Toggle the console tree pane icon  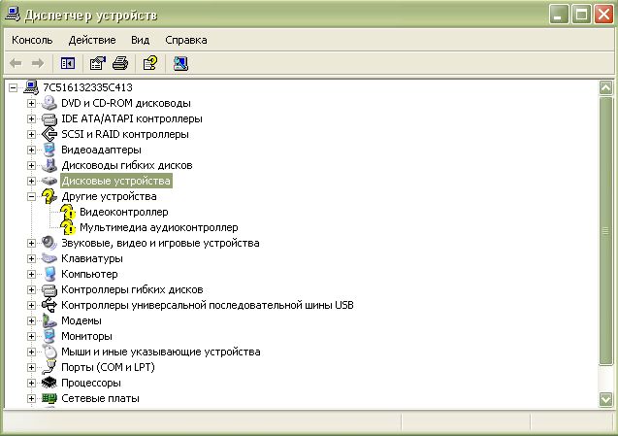coord(68,63)
